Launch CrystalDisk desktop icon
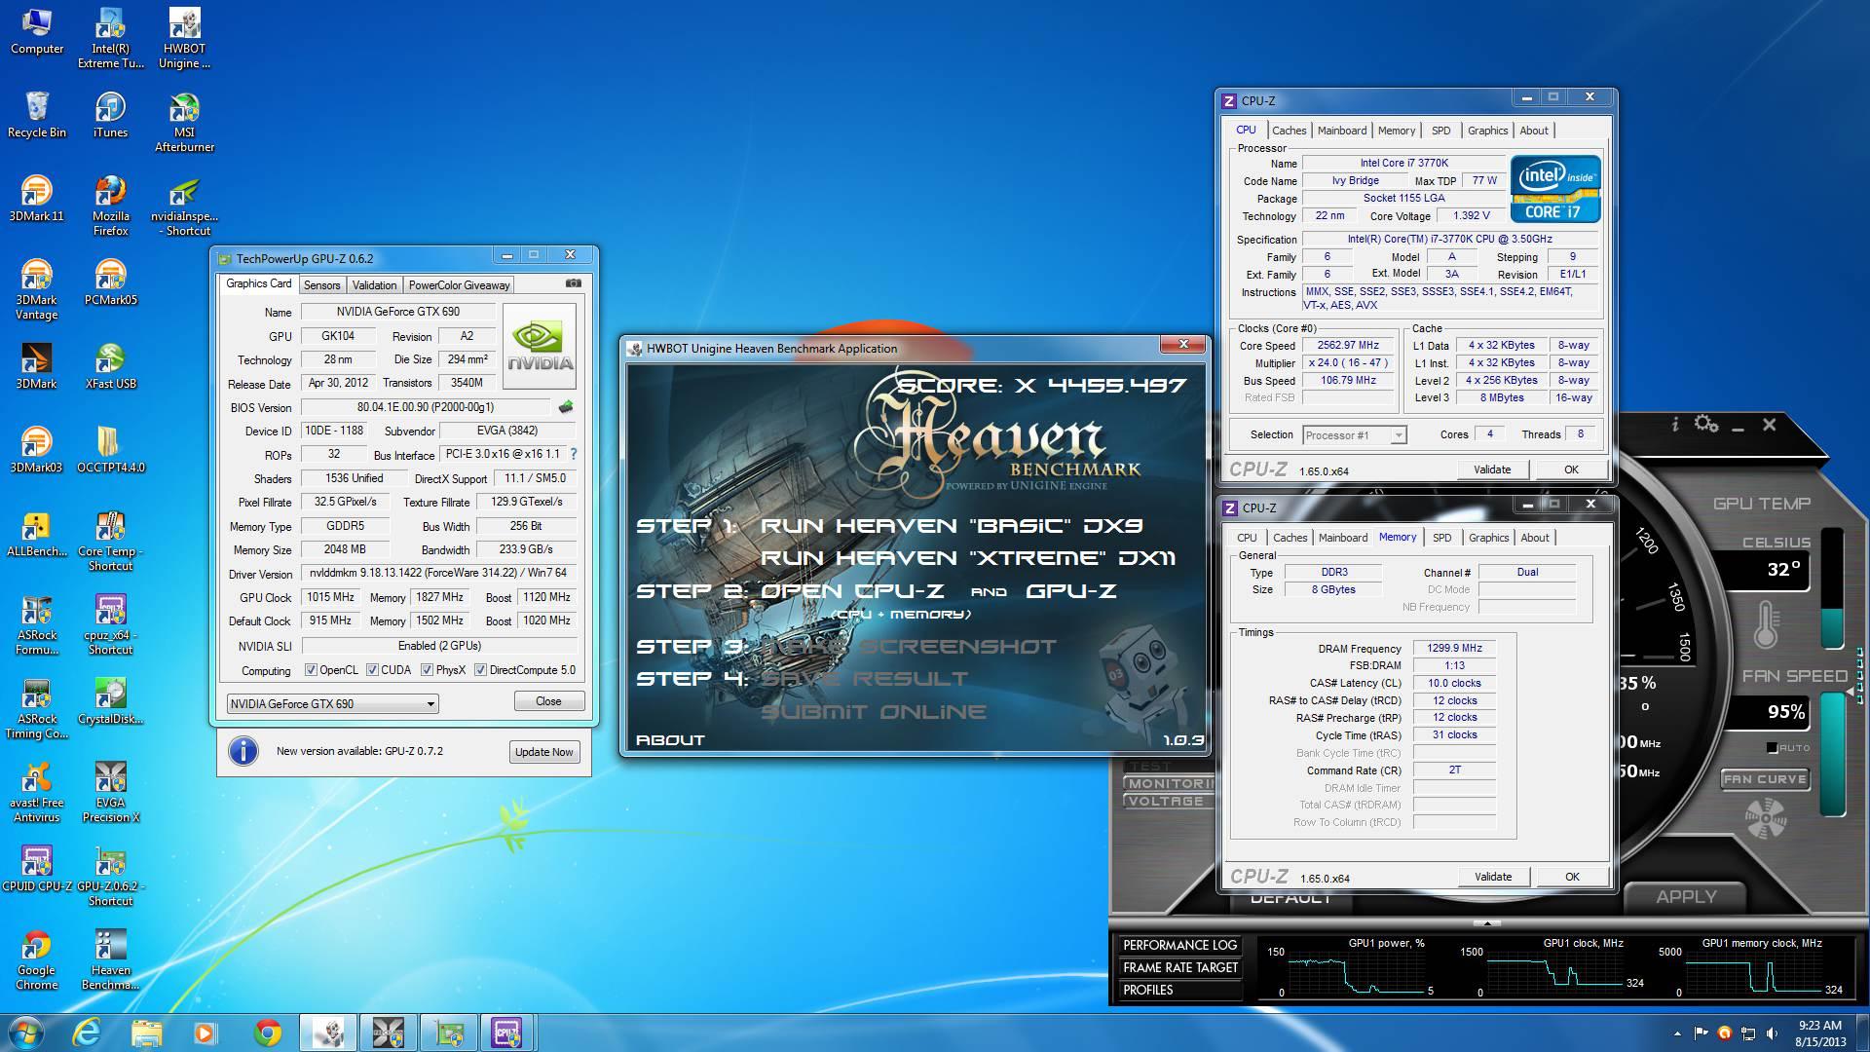Screen dimensions: 1870x1052 pos(110,701)
